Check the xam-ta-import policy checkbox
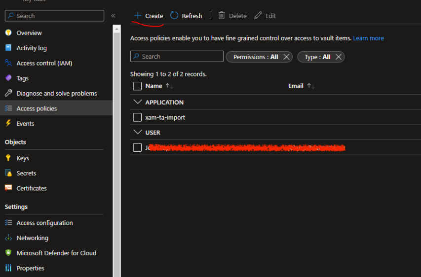The width and height of the screenshot is (421, 277). coord(138,117)
